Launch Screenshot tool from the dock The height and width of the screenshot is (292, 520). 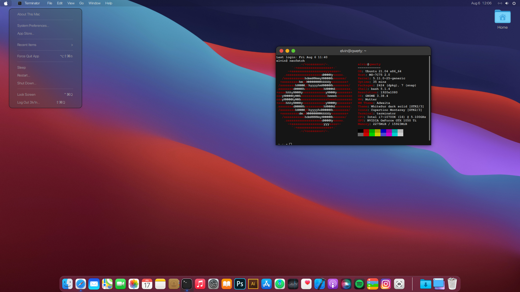coord(399,284)
